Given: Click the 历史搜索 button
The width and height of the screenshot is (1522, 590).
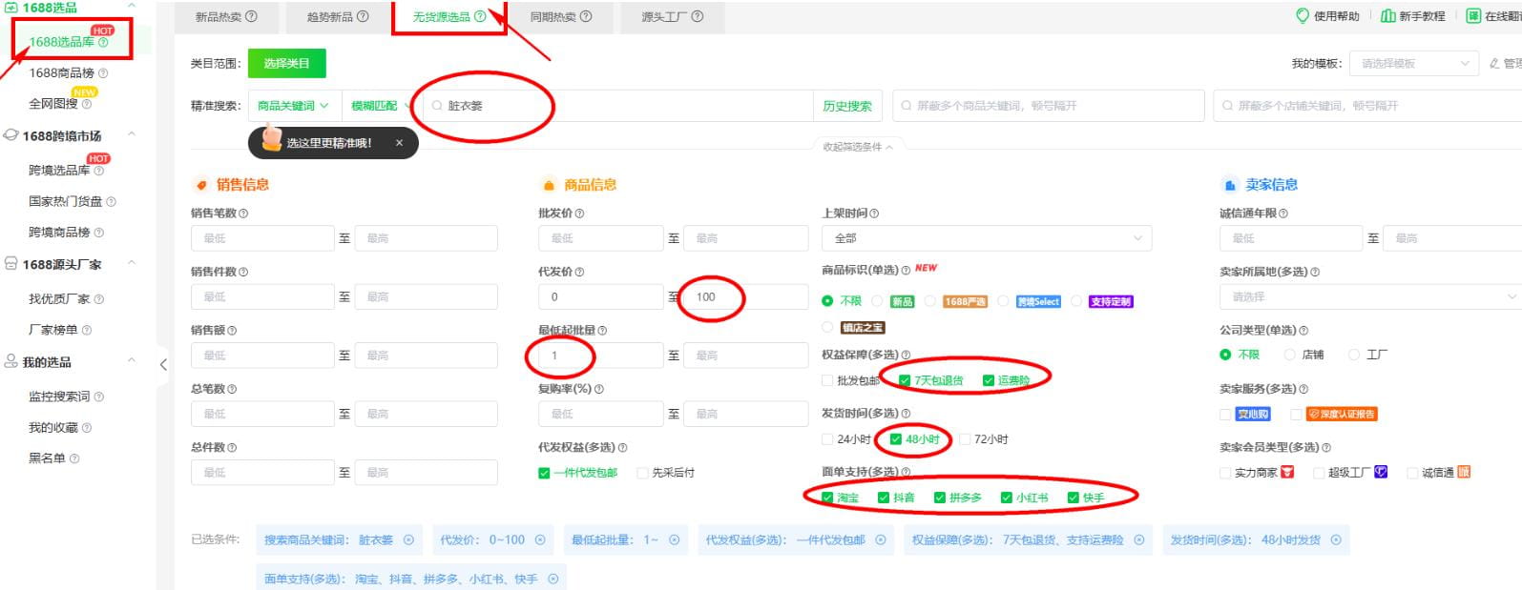Looking at the screenshot, I should click(847, 106).
